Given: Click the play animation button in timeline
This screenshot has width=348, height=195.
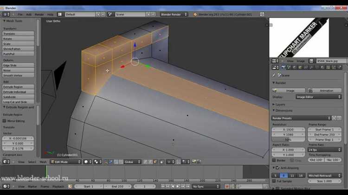Looking at the screenshot, I should click(x=178, y=187).
